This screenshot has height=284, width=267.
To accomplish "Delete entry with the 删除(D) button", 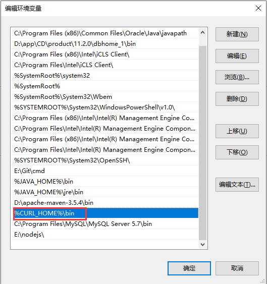I will coord(237,99).
